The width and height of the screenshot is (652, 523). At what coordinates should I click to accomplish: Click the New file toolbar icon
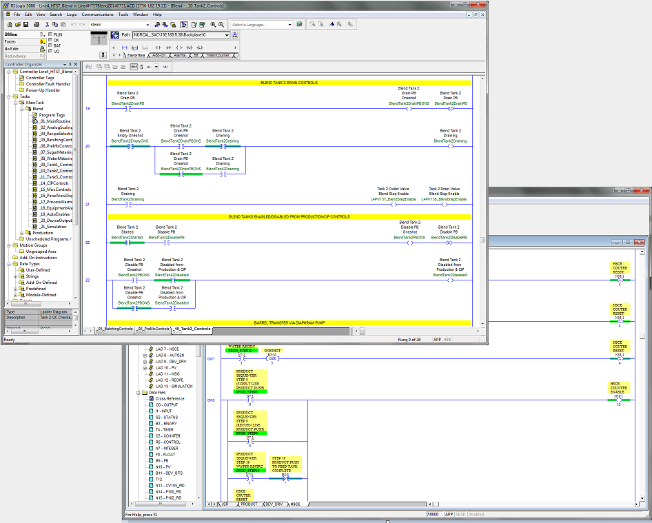[x=10, y=25]
